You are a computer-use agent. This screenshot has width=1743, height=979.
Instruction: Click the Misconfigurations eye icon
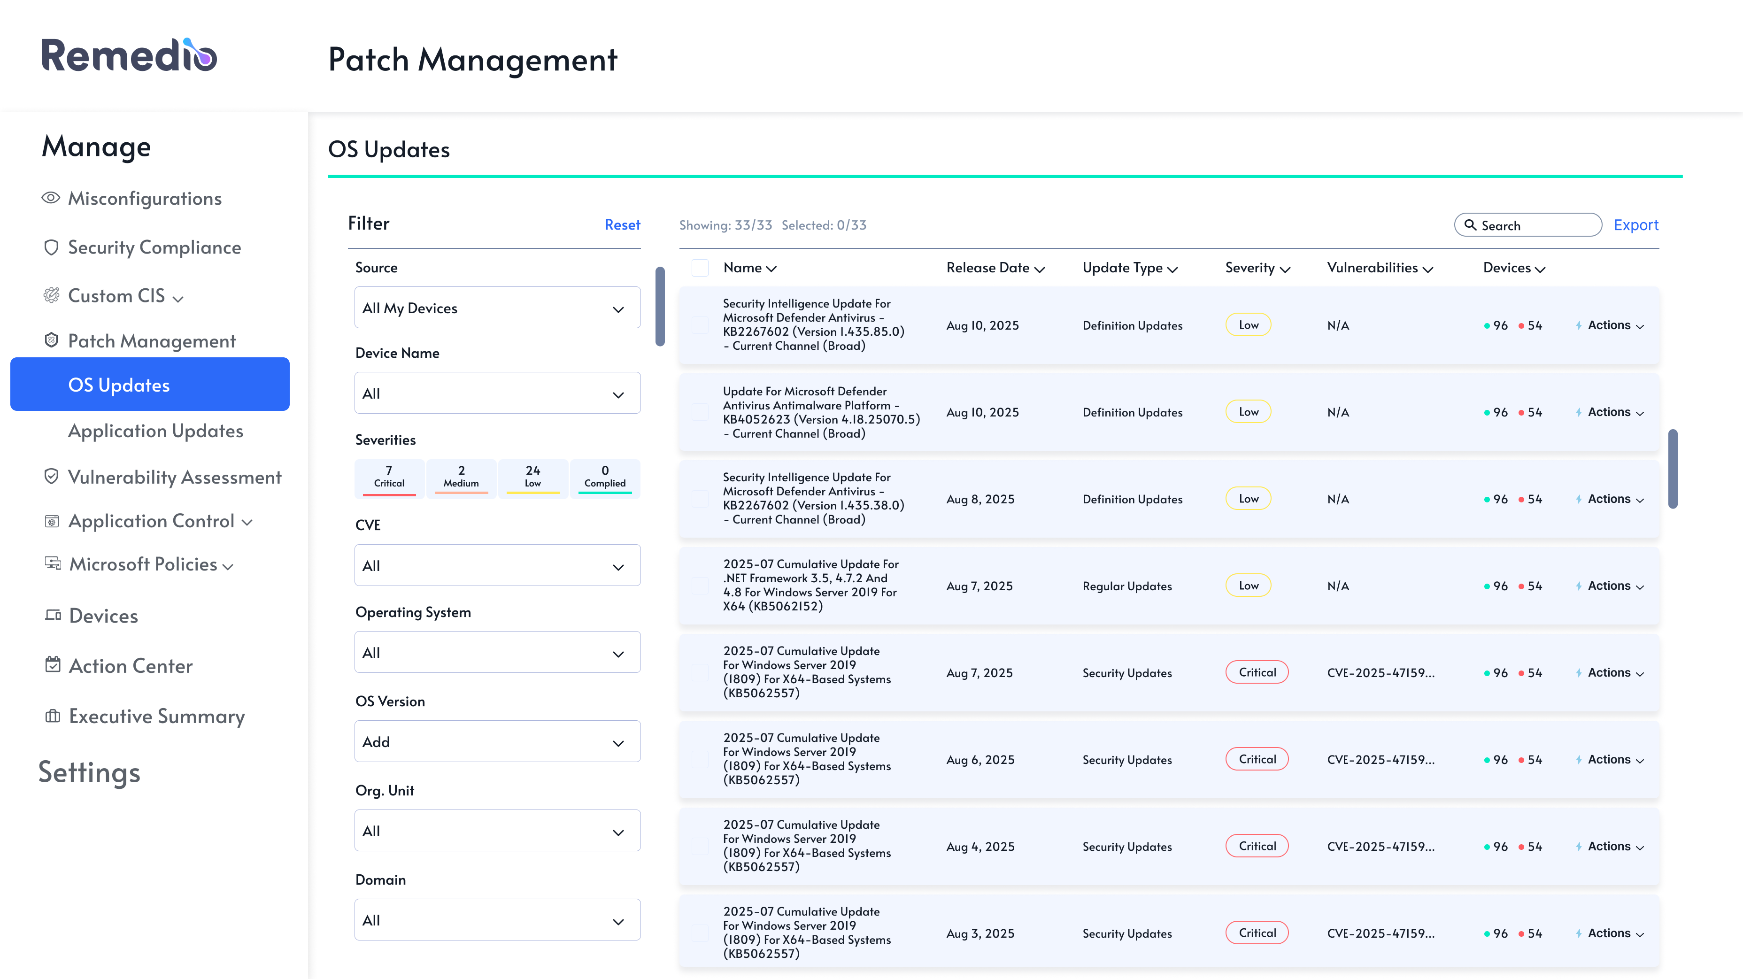coord(51,198)
